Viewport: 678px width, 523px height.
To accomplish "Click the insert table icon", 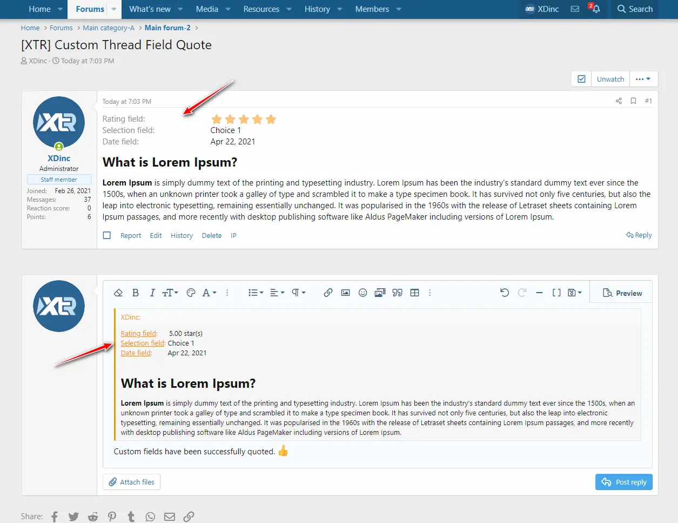I will click(x=415, y=293).
